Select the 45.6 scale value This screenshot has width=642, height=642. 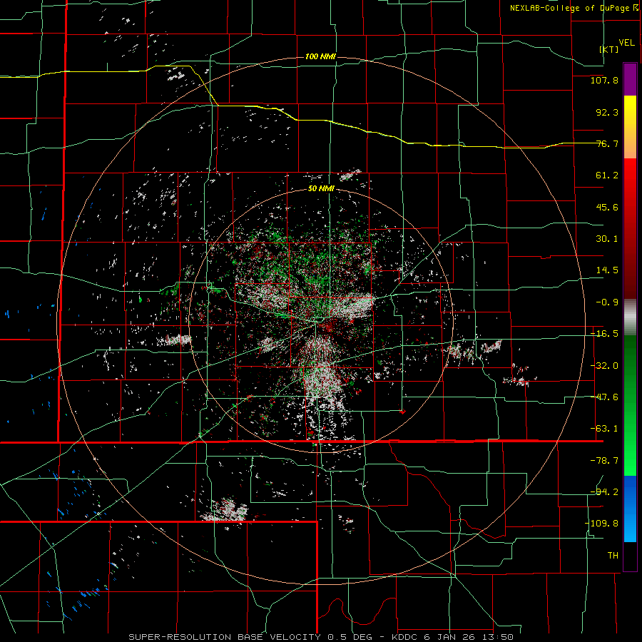[x=607, y=207]
